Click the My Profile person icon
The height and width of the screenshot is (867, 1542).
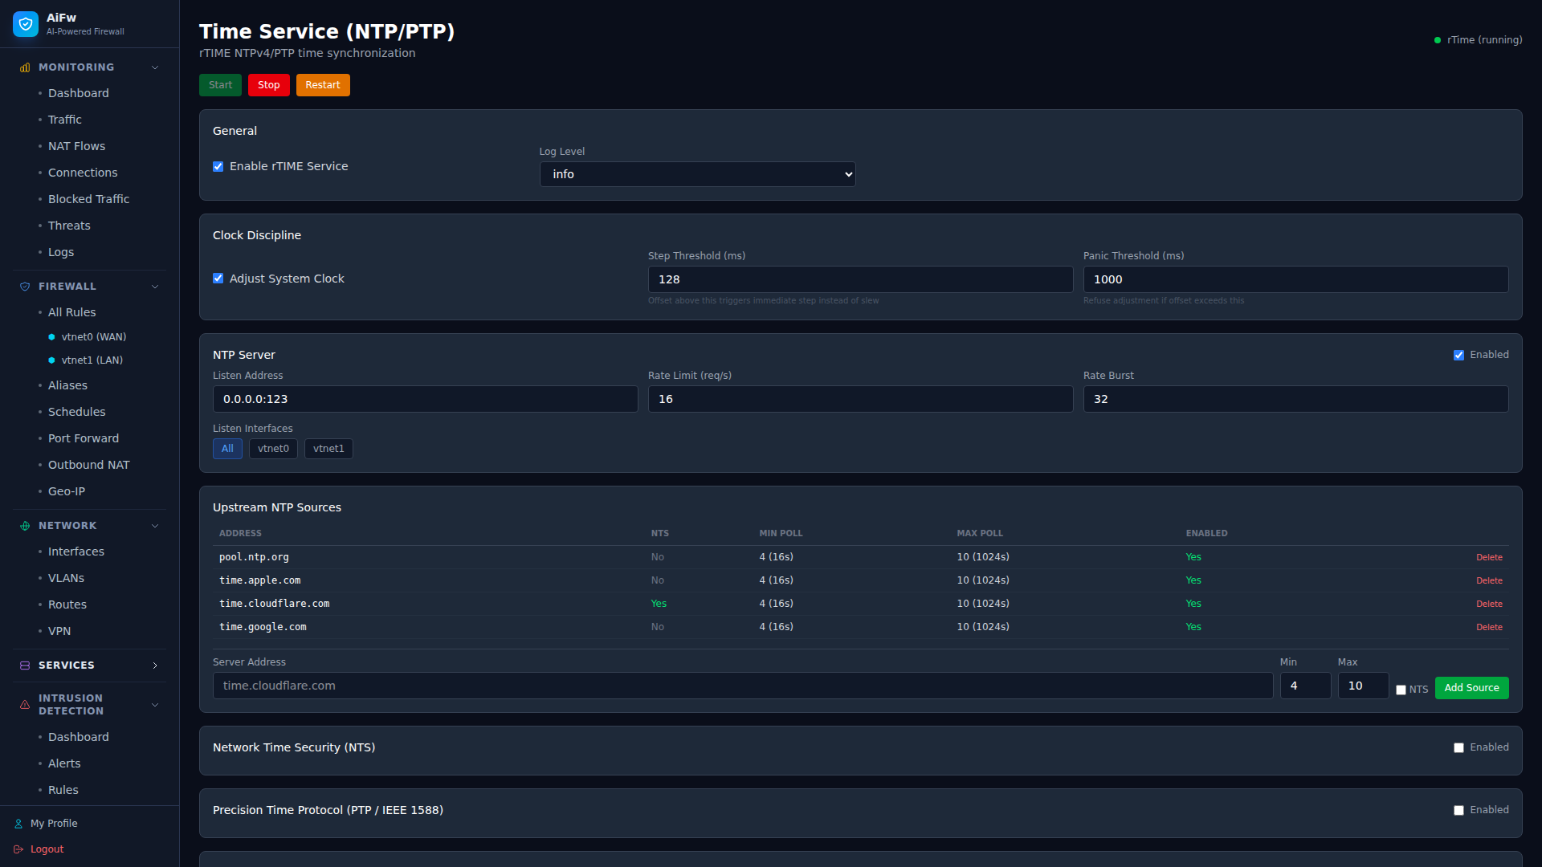tap(18, 824)
